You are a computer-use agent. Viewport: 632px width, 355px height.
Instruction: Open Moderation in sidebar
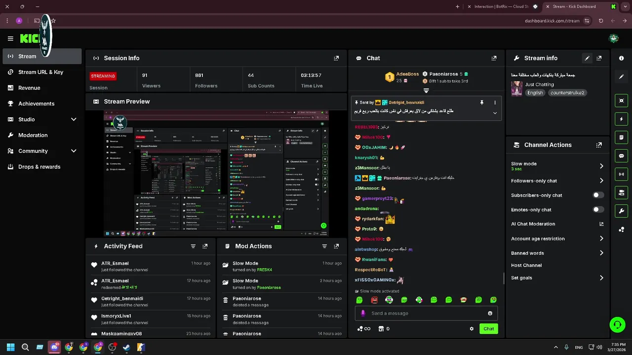(42, 135)
